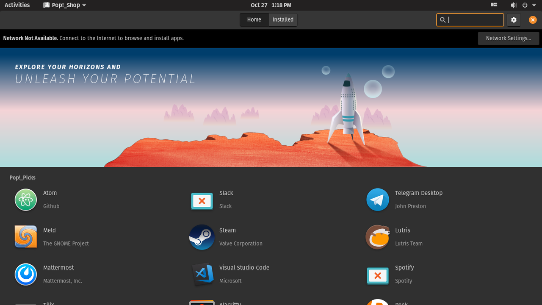
Task: Switch to the Home tab
Action: (x=254, y=20)
